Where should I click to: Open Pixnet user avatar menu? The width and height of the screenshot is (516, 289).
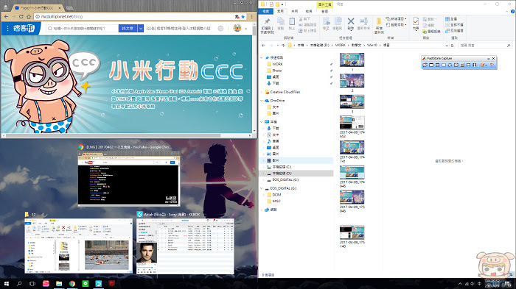pyautogui.click(x=240, y=28)
